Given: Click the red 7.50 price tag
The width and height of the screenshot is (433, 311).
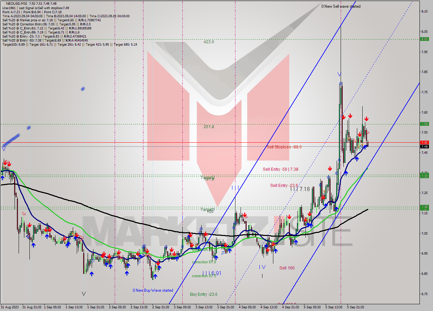Looking at the screenshot, I should pyautogui.click(x=425, y=143).
